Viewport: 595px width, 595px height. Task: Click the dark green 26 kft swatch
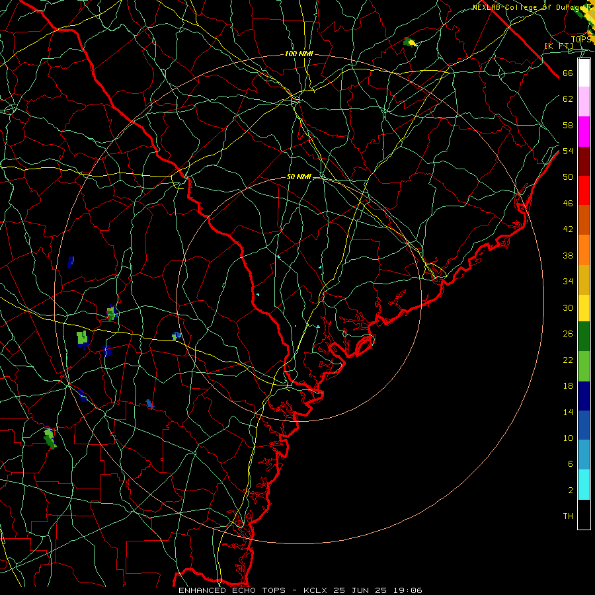click(x=584, y=337)
